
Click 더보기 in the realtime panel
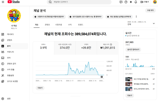coord(130,95)
